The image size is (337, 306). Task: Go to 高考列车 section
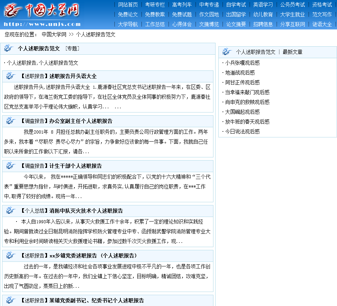click(x=182, y=5)
